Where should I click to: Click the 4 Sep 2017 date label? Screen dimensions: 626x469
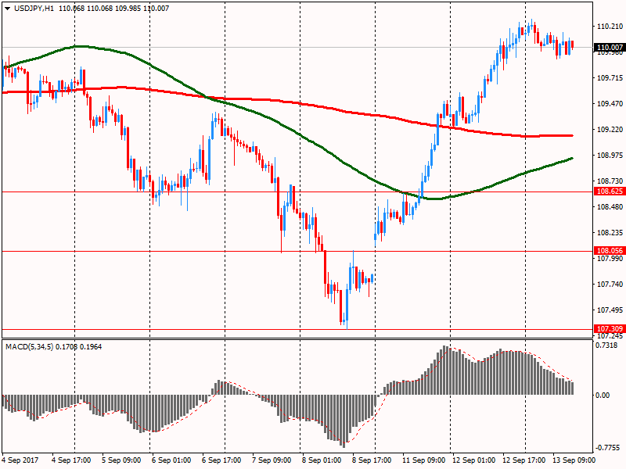point(20,460)
